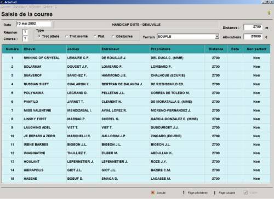The height and width of the screenshot is (199, 274).
Task: Click the Distance input field showing 2700
Action: [253, 27]
